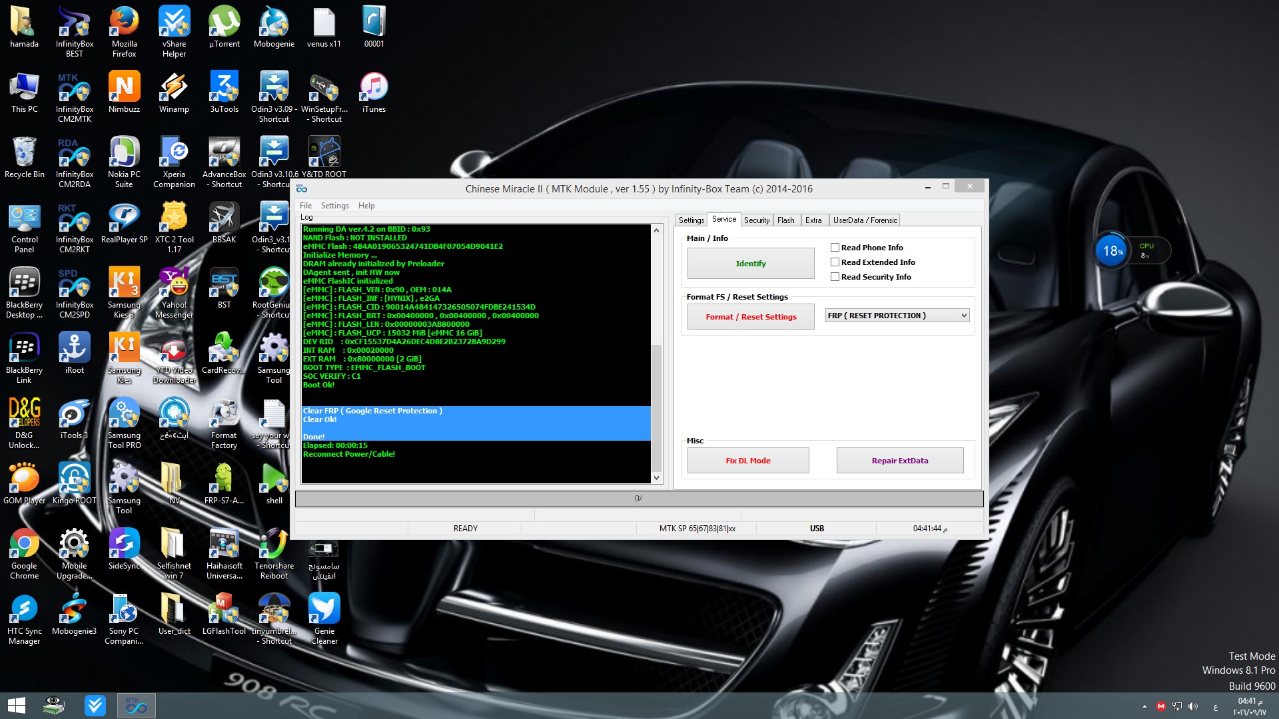The height and width of the screenshot is (719, 1279).
Task: Open InfinityBox BEST desktop shortcut
Action: (x=75, y=31)
